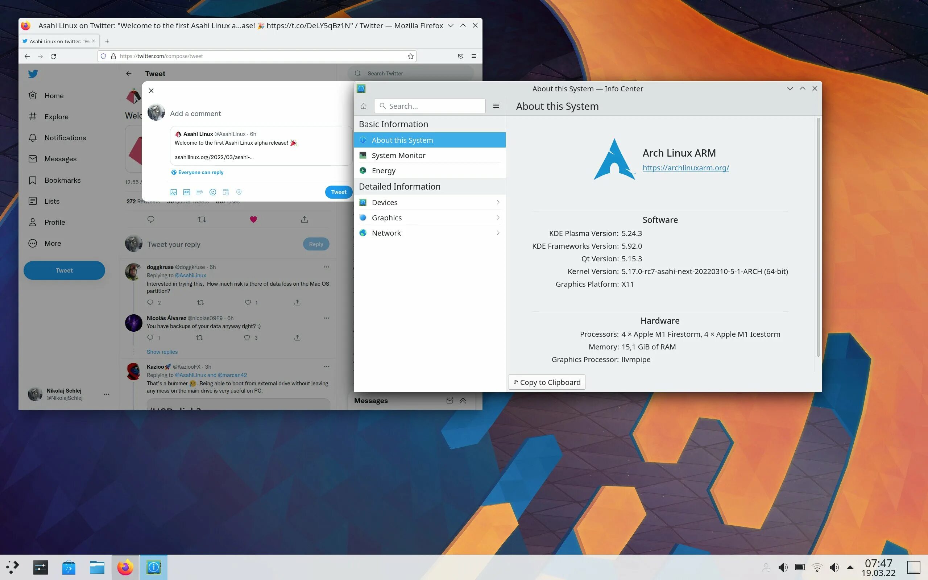
Task: Click the Wi-Fi network tray icon
Action: (x=817, y=567)
